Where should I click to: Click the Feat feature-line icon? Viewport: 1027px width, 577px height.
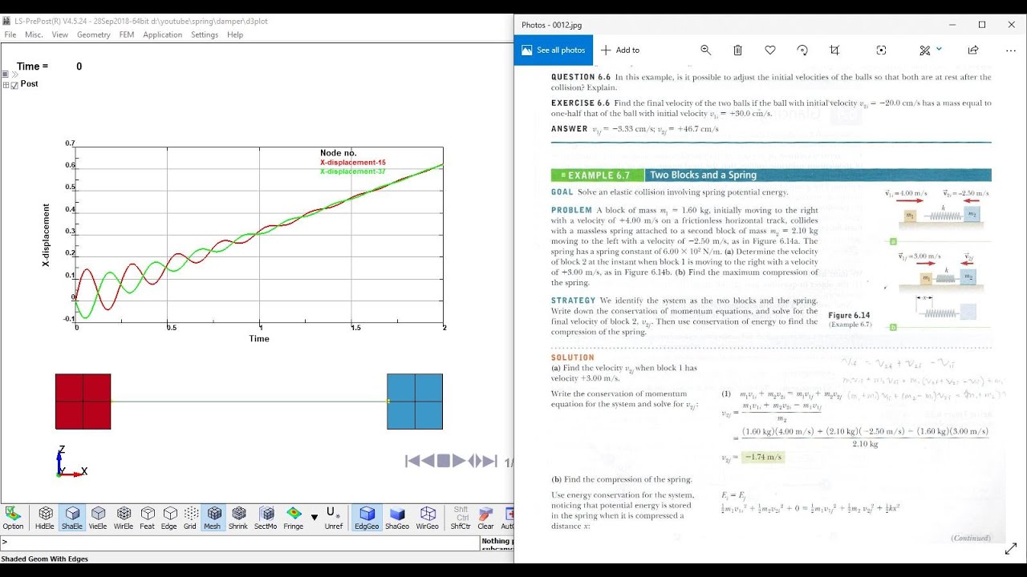click(148, 518)
